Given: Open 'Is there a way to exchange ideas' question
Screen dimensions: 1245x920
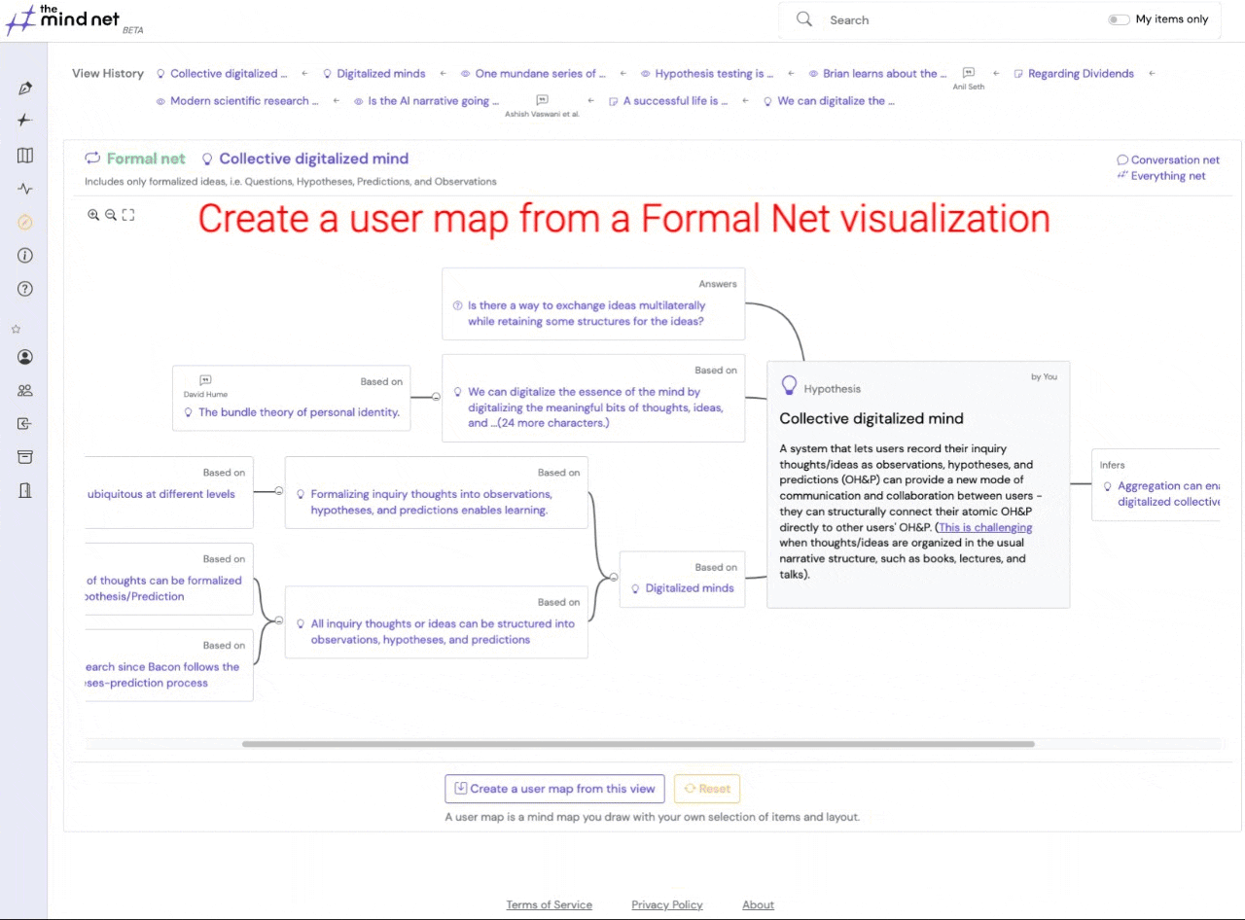Looking at the screenshot, I should (x=587, y=313).
